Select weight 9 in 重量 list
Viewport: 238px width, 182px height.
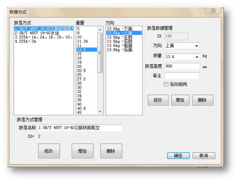87,33
